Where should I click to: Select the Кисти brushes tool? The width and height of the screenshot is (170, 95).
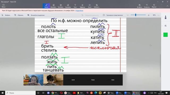[46, 6]
